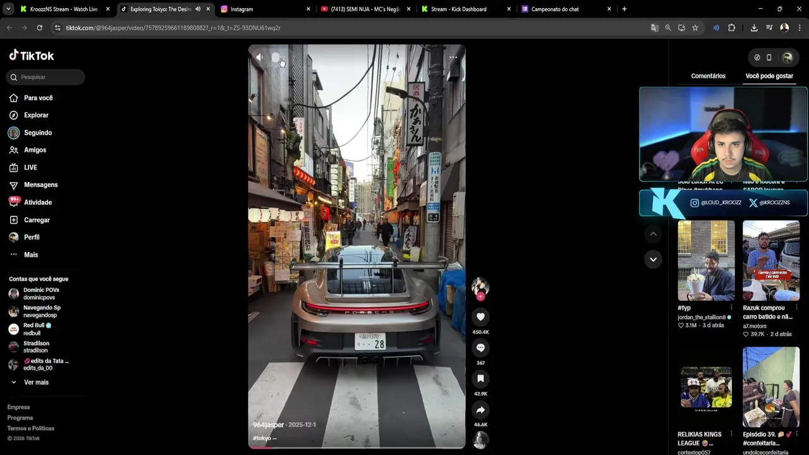
Task: Expand the Termos e Políticas footer section
Action: pos(31,428)
